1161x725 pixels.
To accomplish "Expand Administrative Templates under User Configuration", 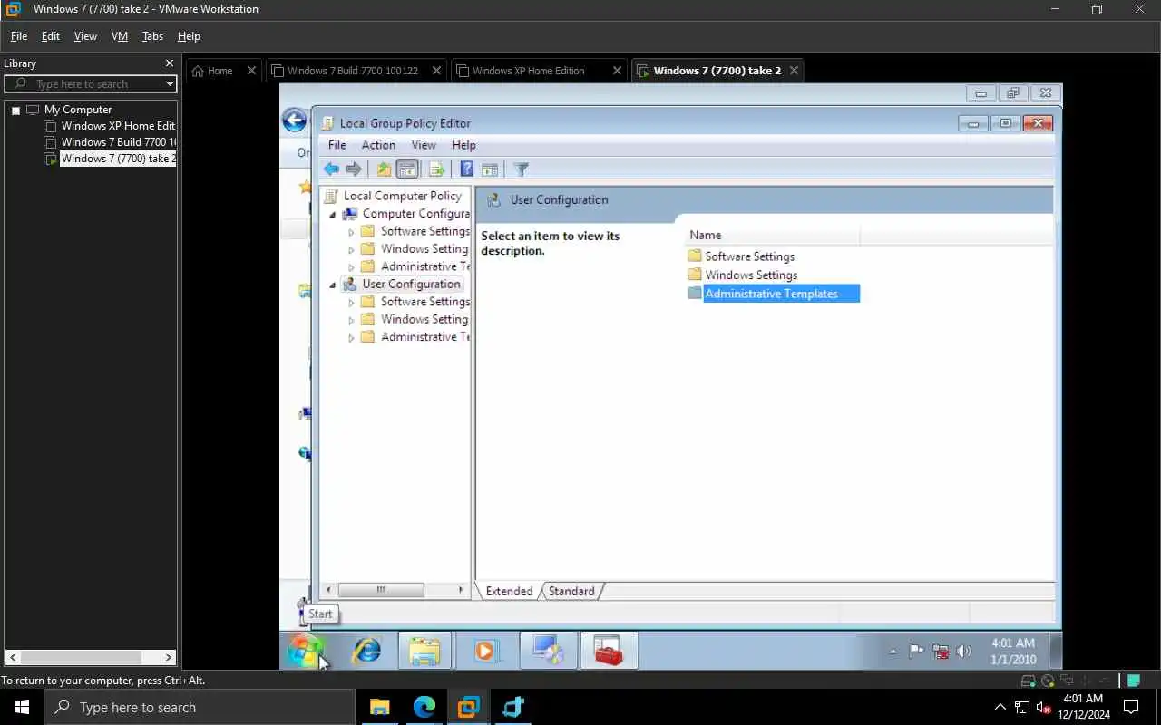I will pyautogui.click(x=351, y=338).
